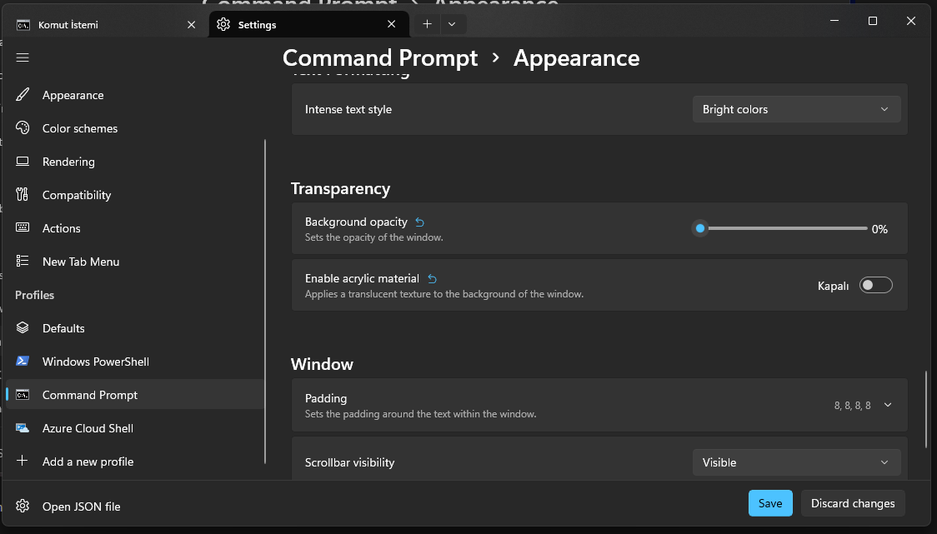The image size is (937, 534).
Task: Click the Background opacity slider thumb
Action: [699, 228]
